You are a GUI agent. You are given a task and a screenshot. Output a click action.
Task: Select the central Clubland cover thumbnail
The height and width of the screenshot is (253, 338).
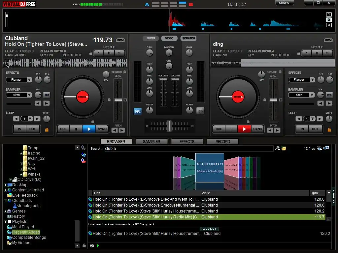210,168
